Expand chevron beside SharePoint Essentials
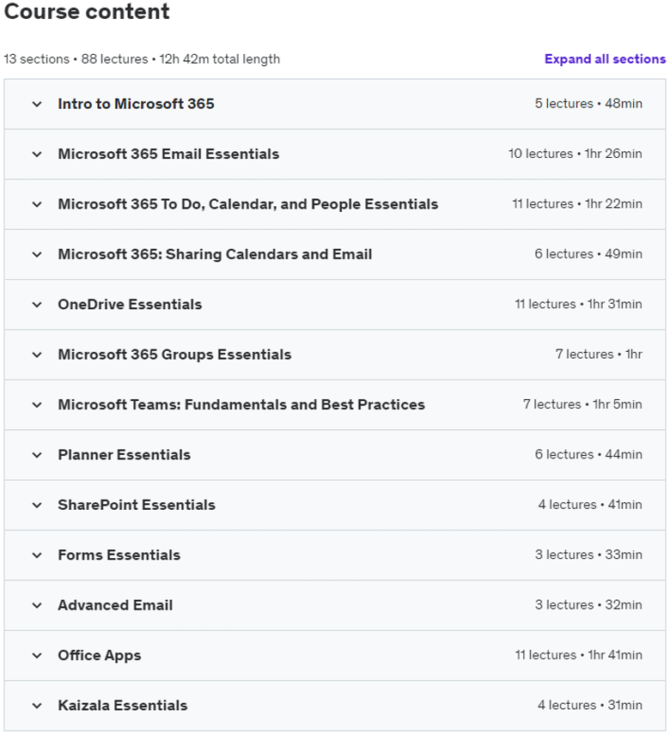Screen dimensions: 670x734 pyautogui.click(x=37, y=505)
